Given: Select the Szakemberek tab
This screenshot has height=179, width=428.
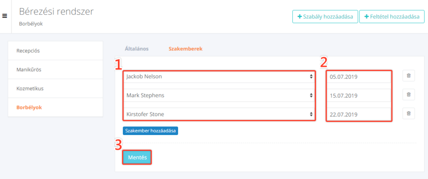Looking at the screenshot, I should coord(186,49).
